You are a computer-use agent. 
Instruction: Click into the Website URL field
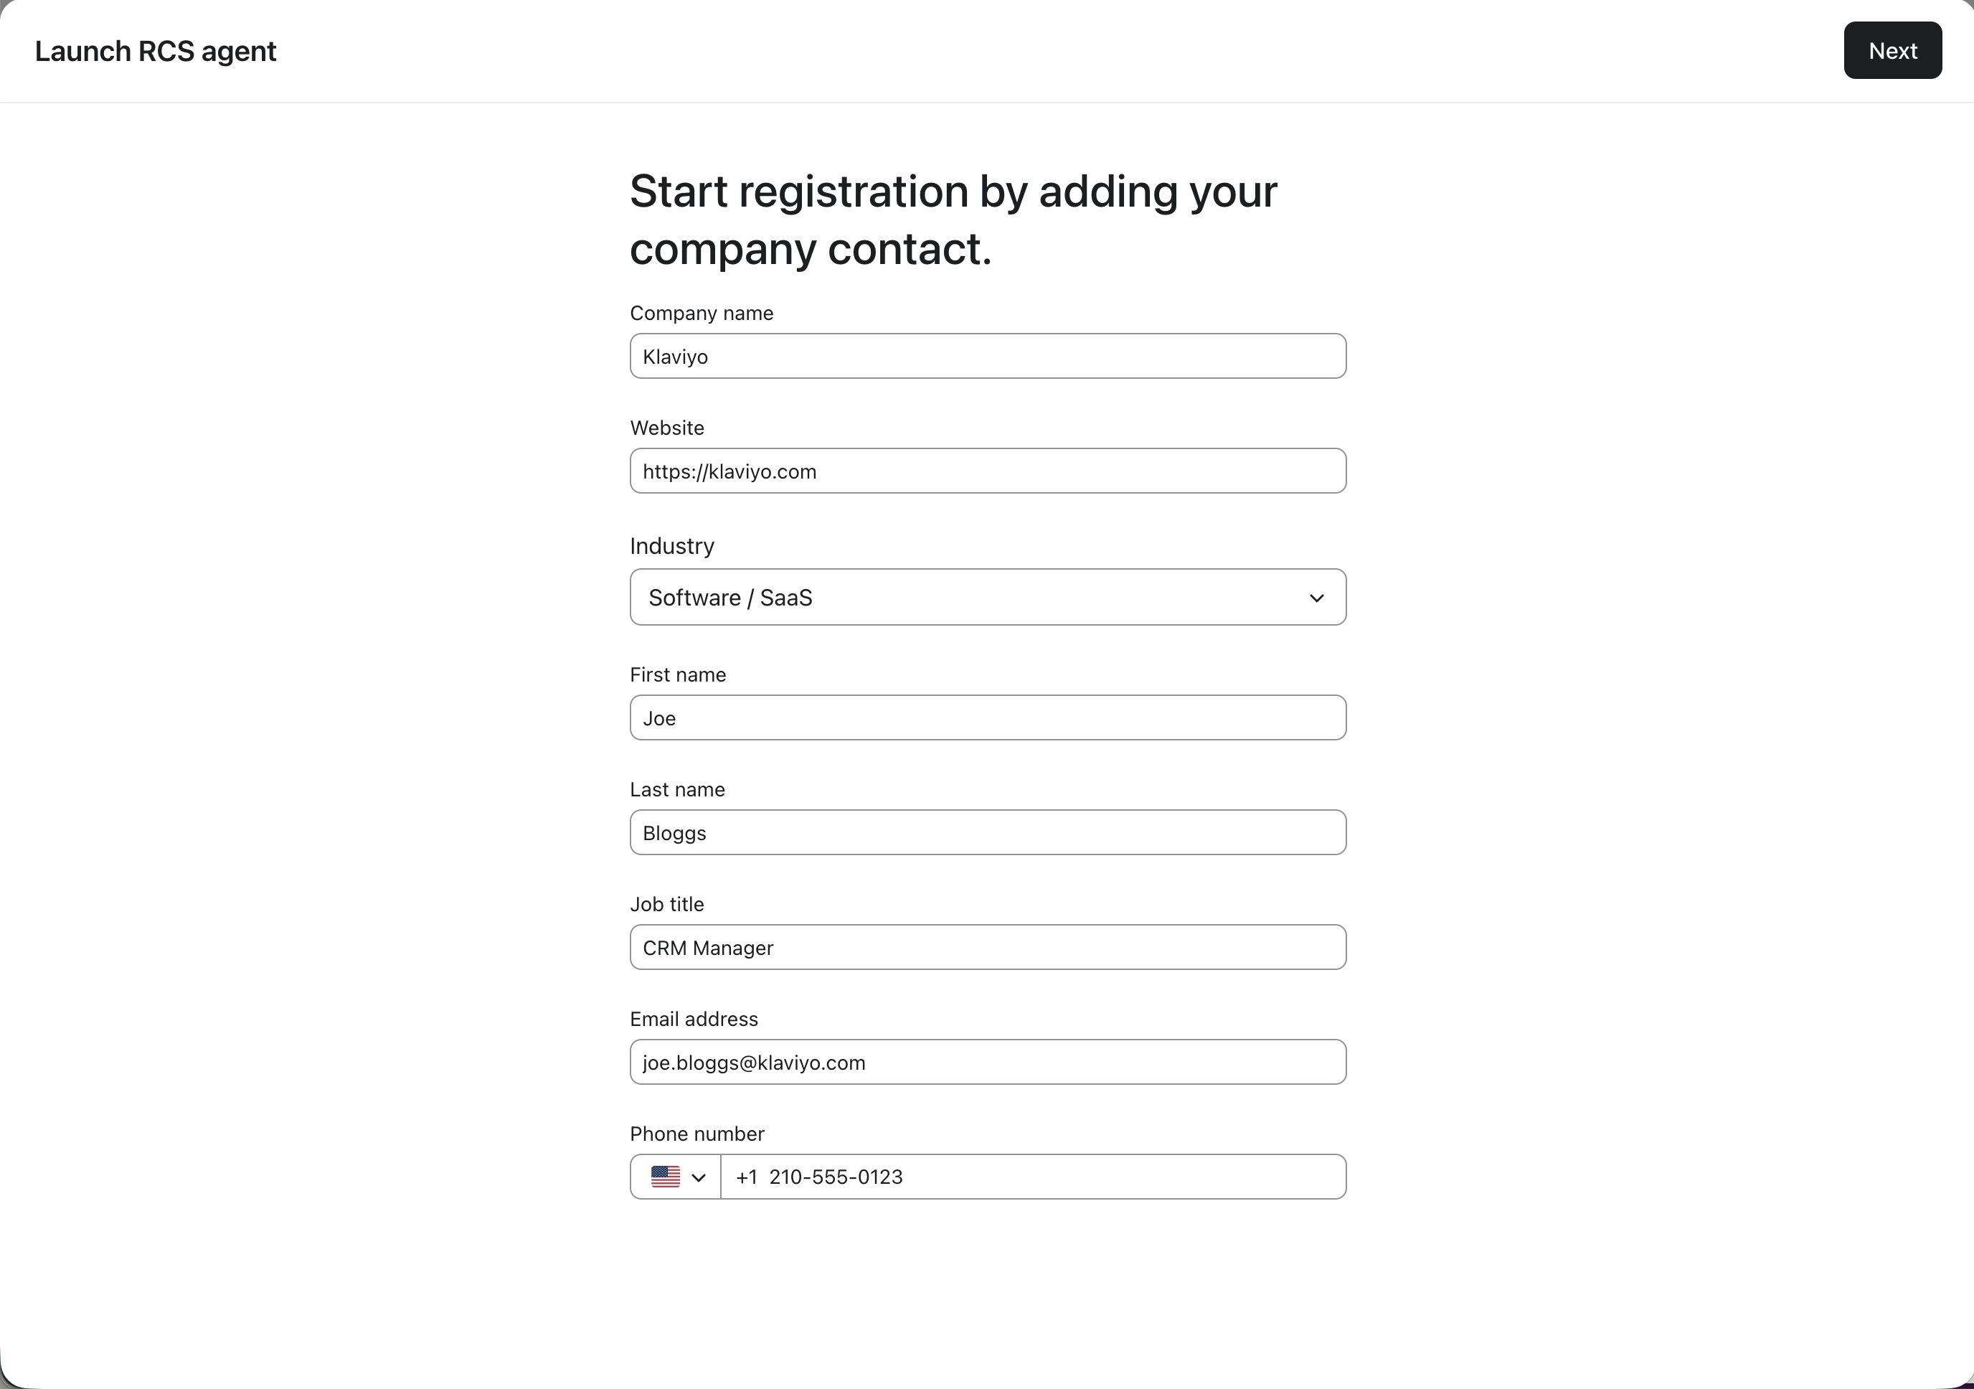point(987,471)
